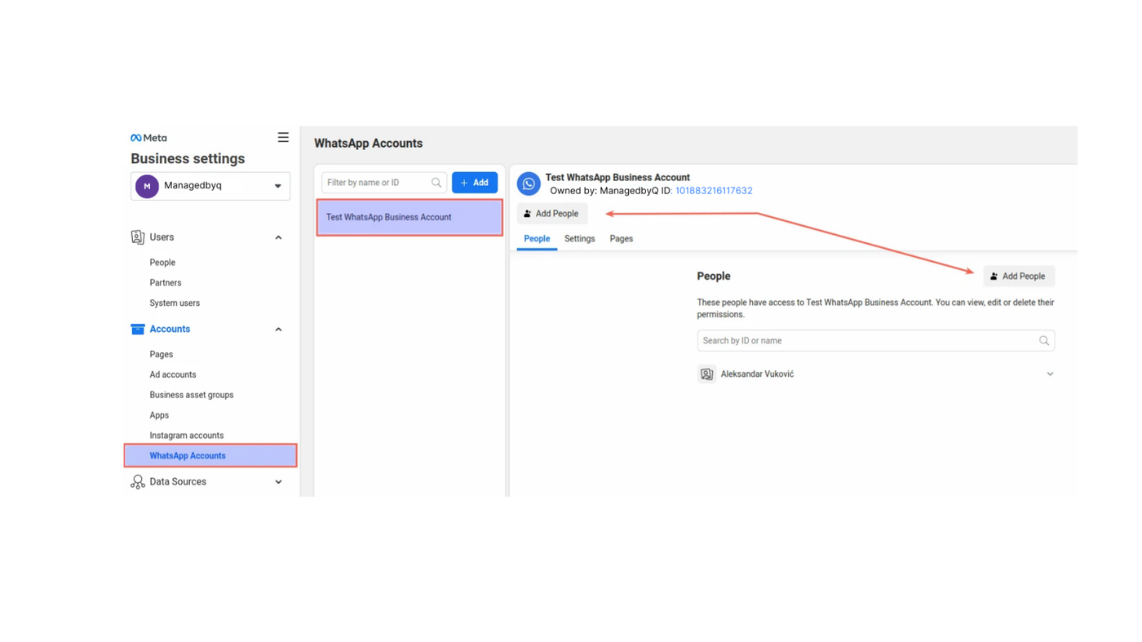Click the Accounts section icon
Image resolution: width=1142 pixels, height=642 pixels.
coord(138,329)
